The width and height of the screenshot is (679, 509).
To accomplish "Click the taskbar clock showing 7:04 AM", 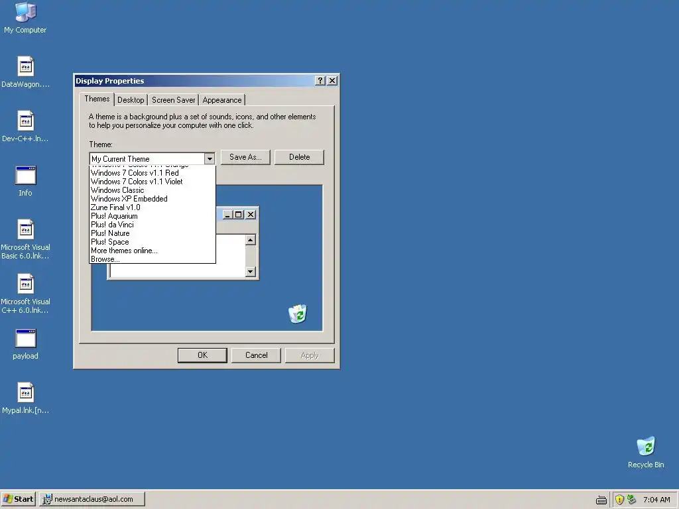I will 656,500.
